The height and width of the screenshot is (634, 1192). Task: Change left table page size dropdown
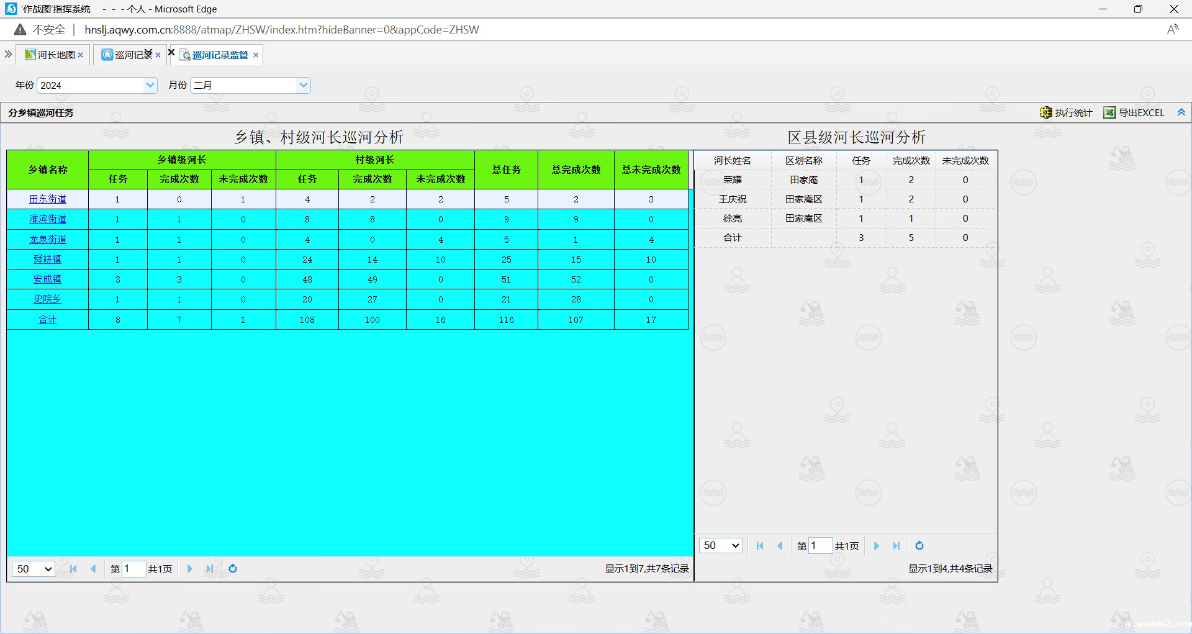tap(34, 569)
